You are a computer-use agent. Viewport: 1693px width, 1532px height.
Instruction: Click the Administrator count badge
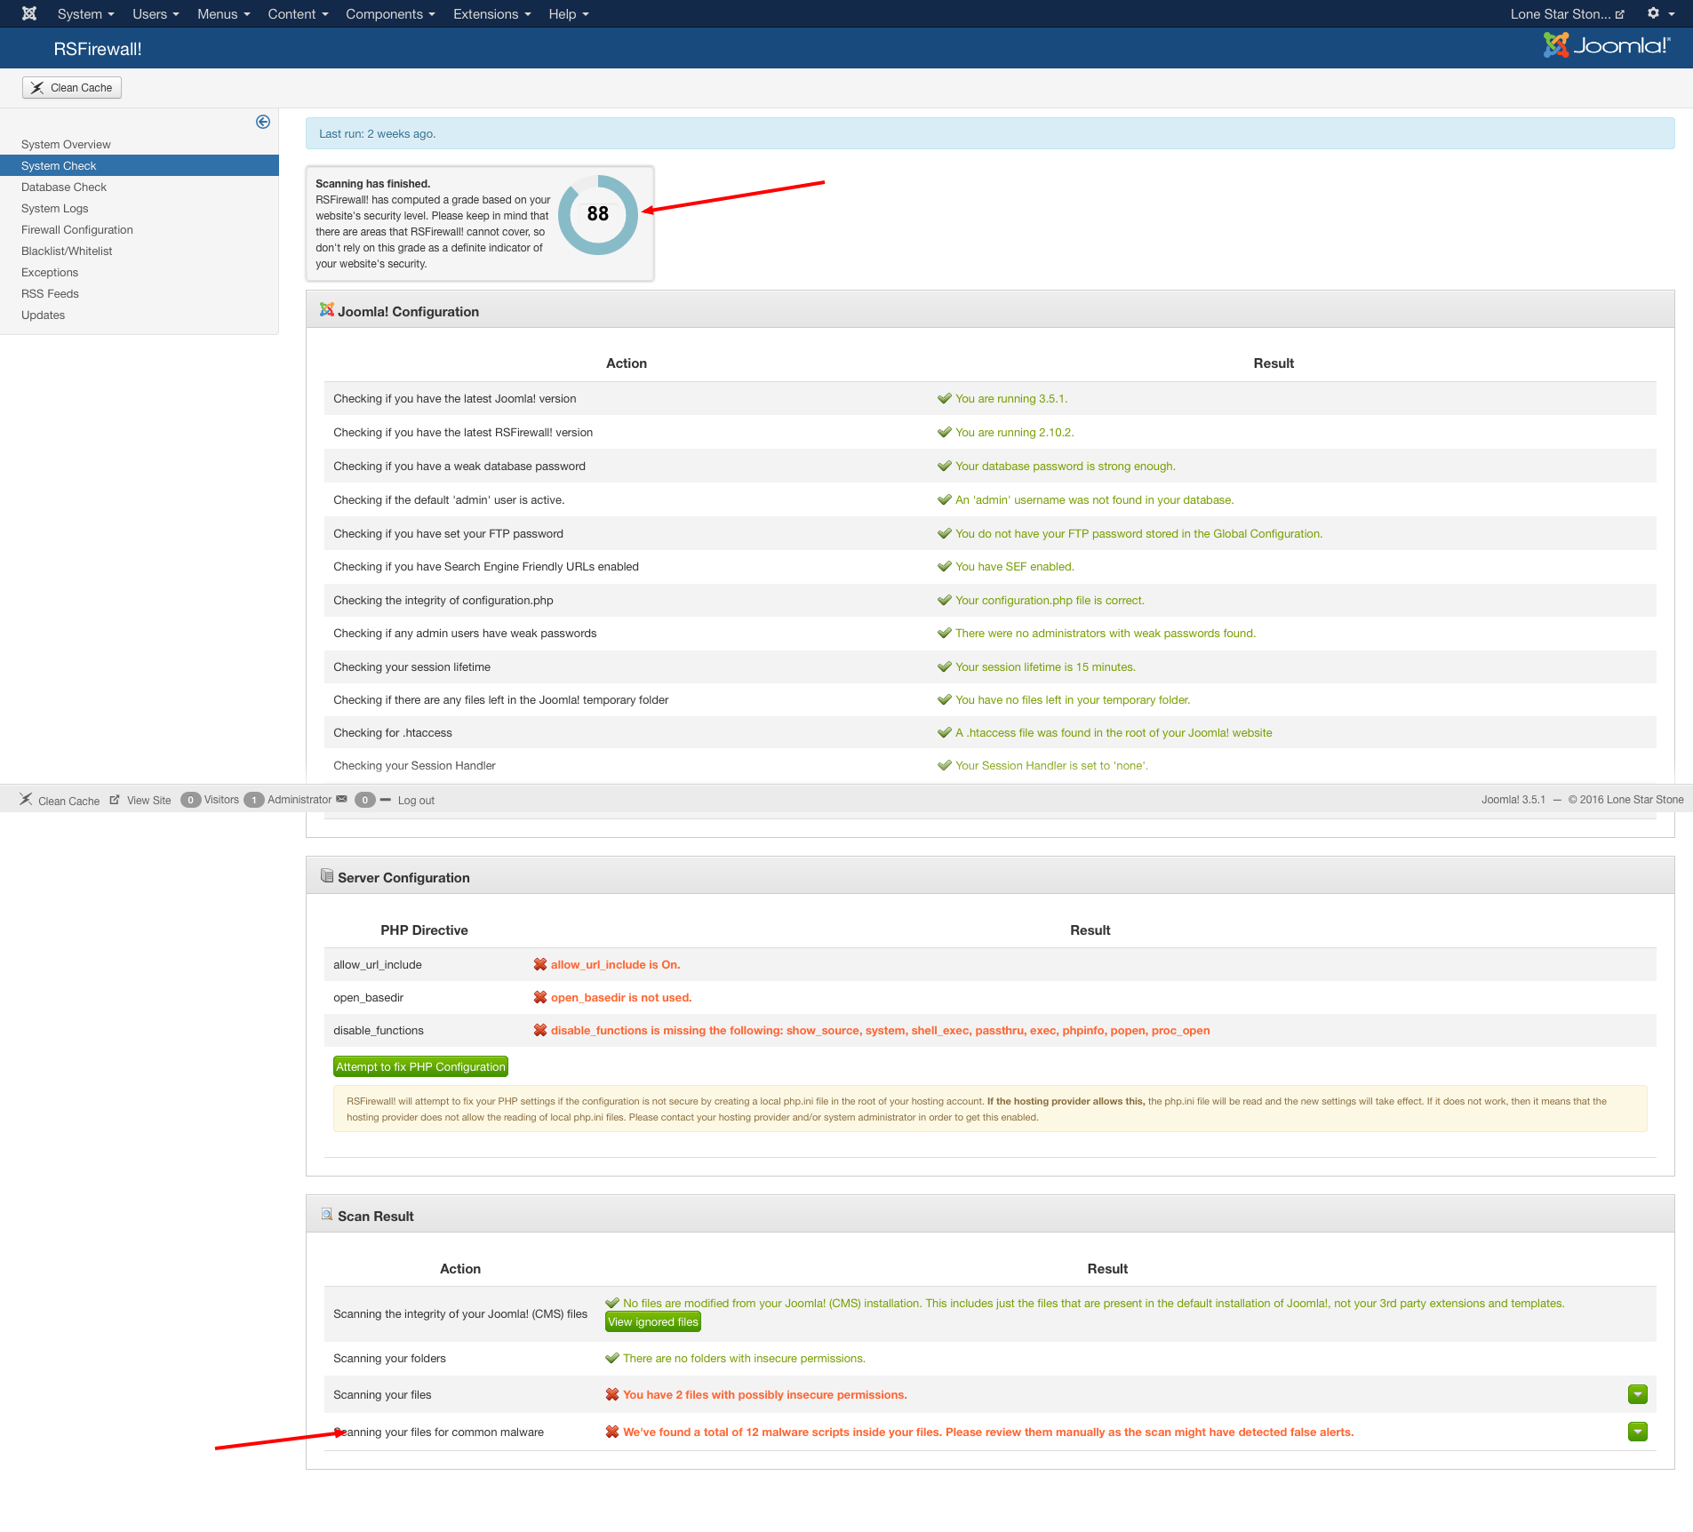coord(254,800)
